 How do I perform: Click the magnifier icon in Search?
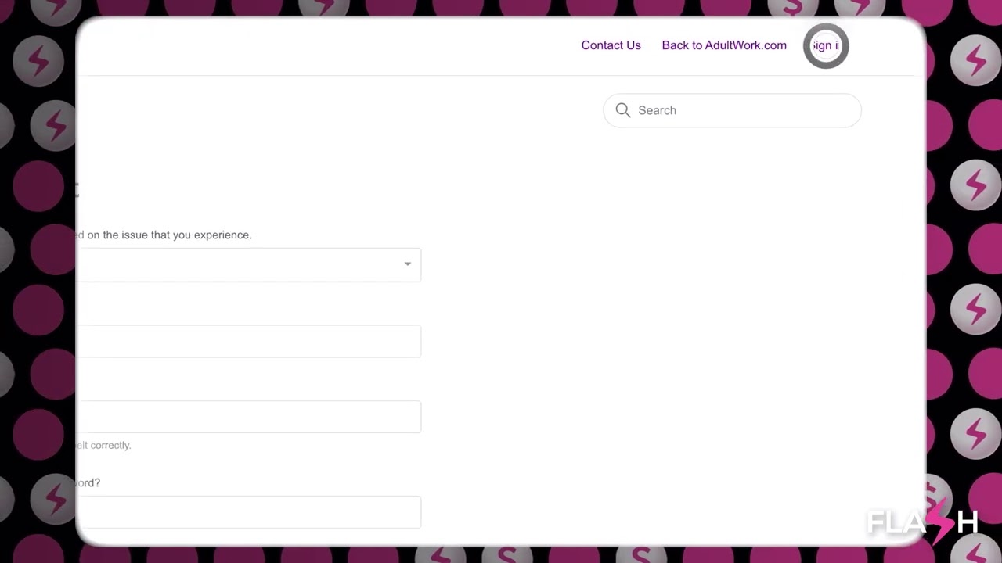tap(623, 110)
